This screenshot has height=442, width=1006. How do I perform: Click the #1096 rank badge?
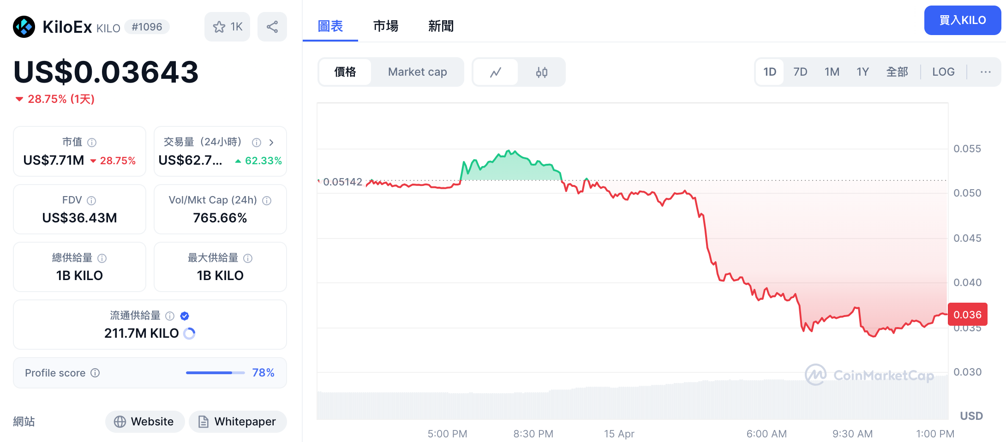point(147,27)
